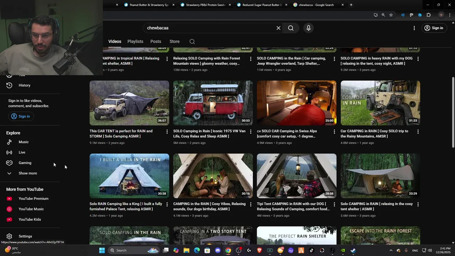The height and width of the screenshot is (256, 455).
Task: Click the Windows taskbar Search box
Action: point(133,250)
